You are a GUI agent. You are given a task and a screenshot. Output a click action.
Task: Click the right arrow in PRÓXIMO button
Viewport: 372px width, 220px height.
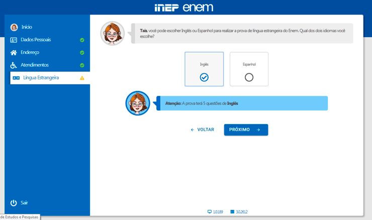pos(258,130)
